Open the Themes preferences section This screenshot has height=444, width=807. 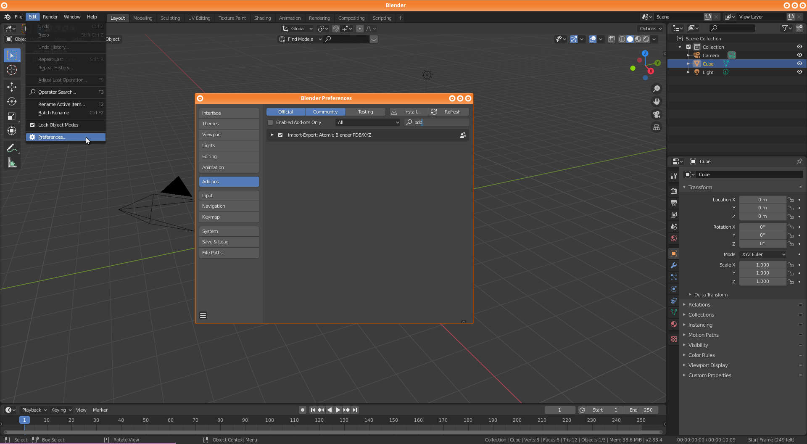(229, 124)
